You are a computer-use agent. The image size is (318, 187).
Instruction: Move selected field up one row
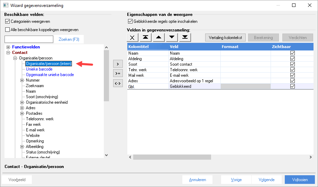click(158, 37)
